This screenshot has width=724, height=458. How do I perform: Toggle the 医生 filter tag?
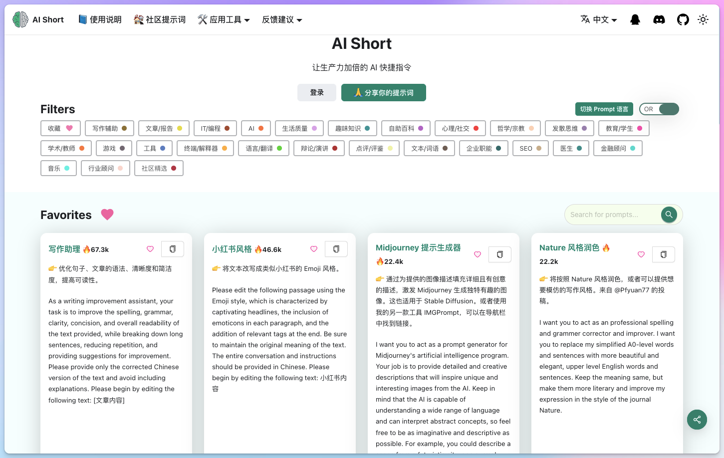571,148
